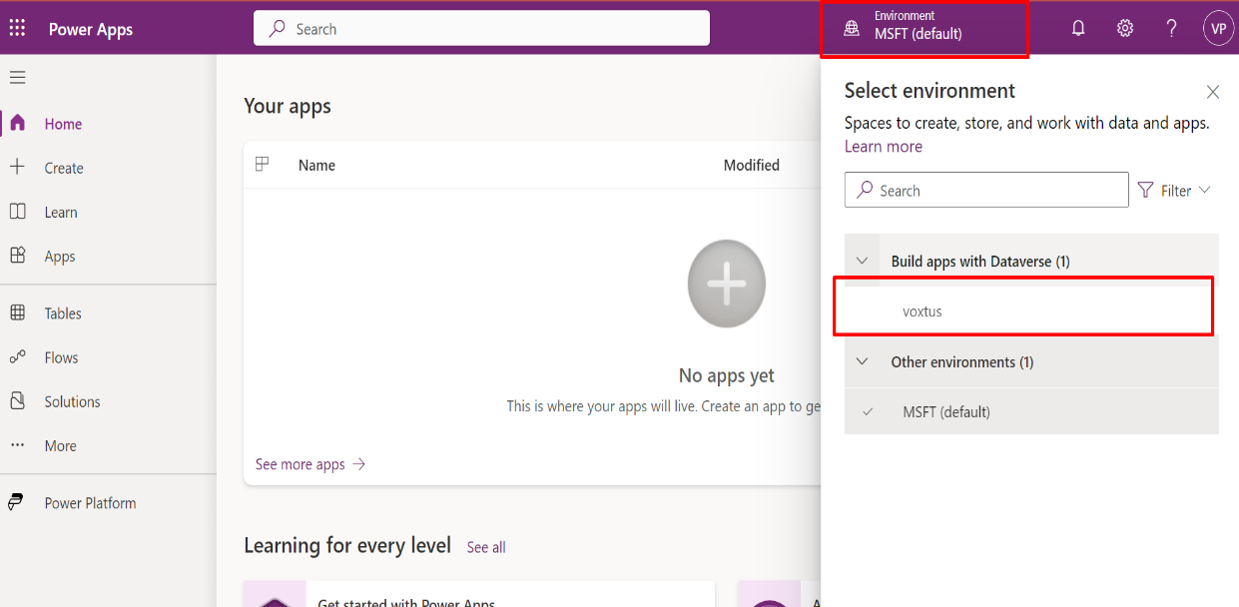
Task: Open See all learning link
Action: 486,547
